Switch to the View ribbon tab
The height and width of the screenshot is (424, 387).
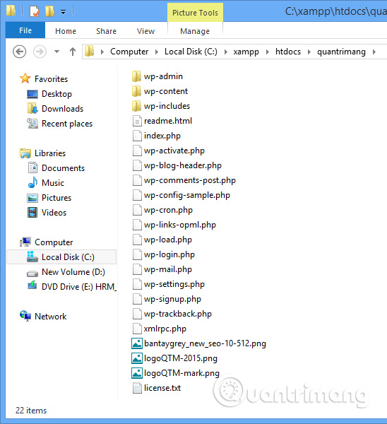point(145,31)
